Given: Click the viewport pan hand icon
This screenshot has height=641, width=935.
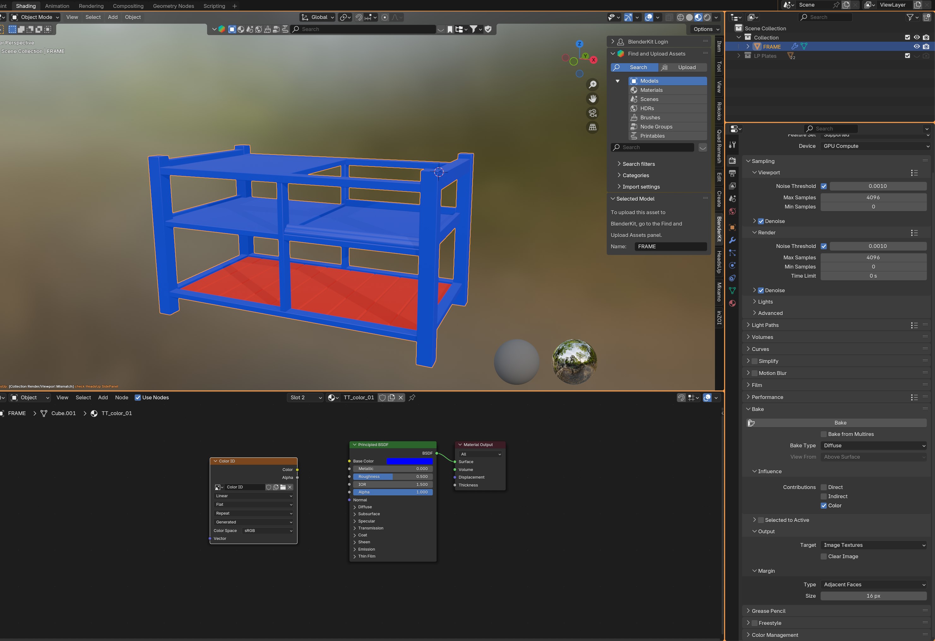Looking at the screenshot, I should (593, 99).
